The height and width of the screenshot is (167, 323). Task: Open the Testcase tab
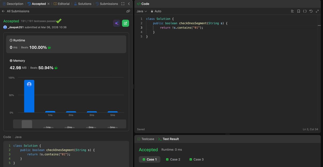146,139
